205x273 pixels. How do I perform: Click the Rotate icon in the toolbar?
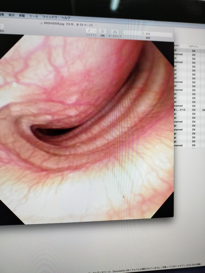pyautogui.click(x=102, y=32)
